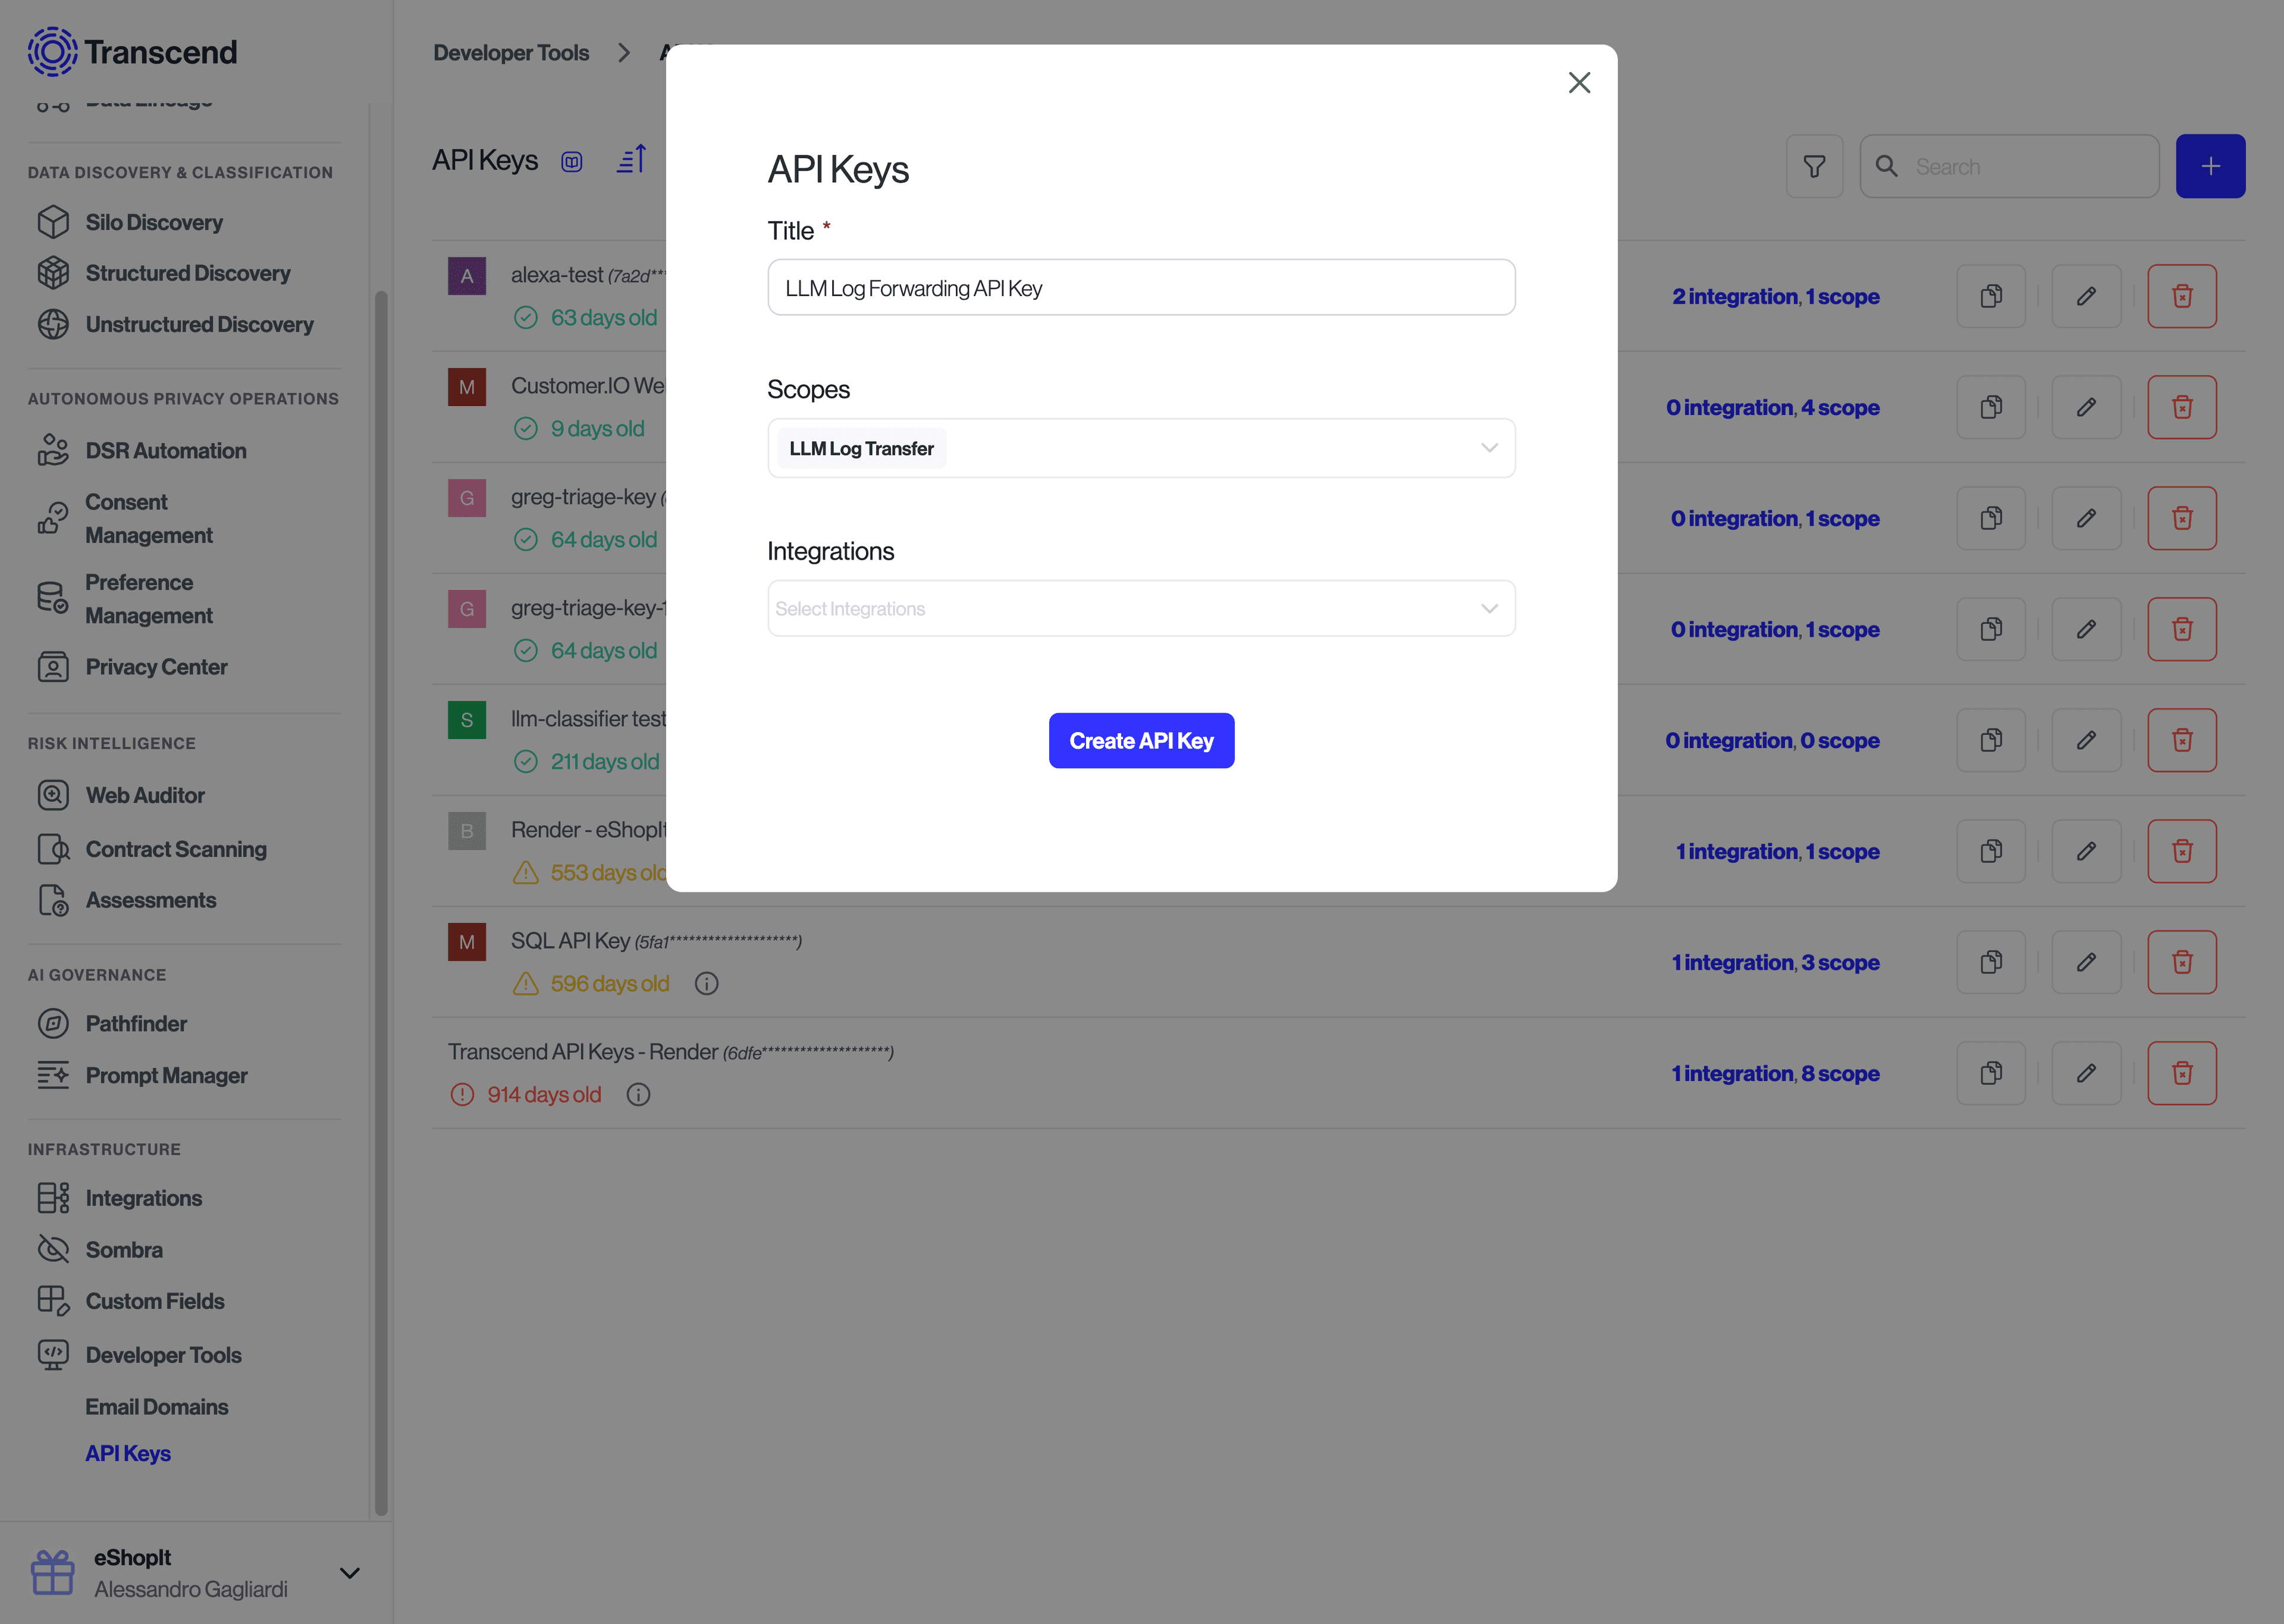Click the Title input field
2284x1624 pixels.
click(x=1141, y=287)
